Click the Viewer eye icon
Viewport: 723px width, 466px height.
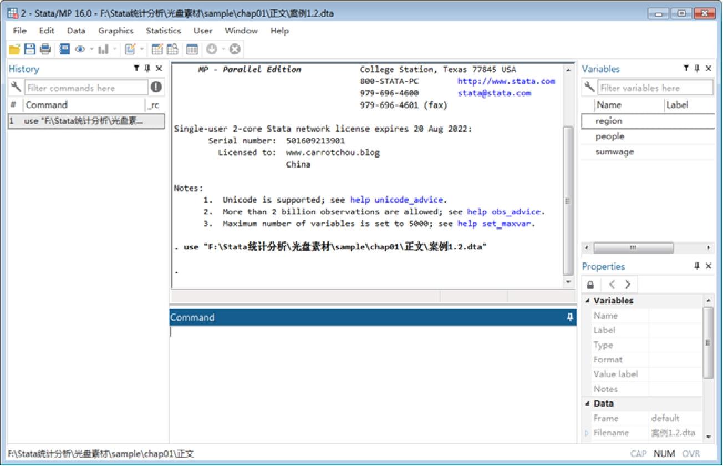80,50
